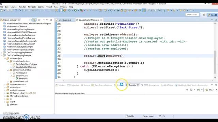This screenshot has height=122, width=218.
Task: Switch to the Markers tab
Action: 61,85
